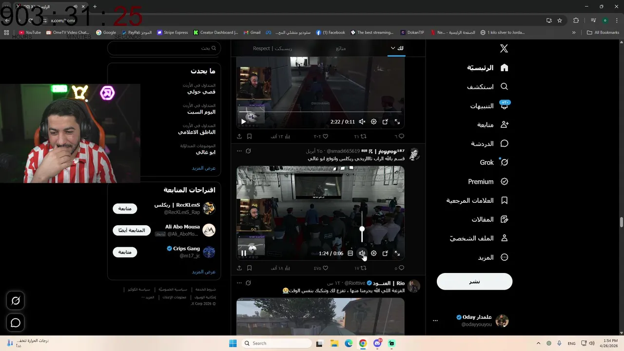
Task: Enter fullscreen on the top video
Action: click(397, 122)
